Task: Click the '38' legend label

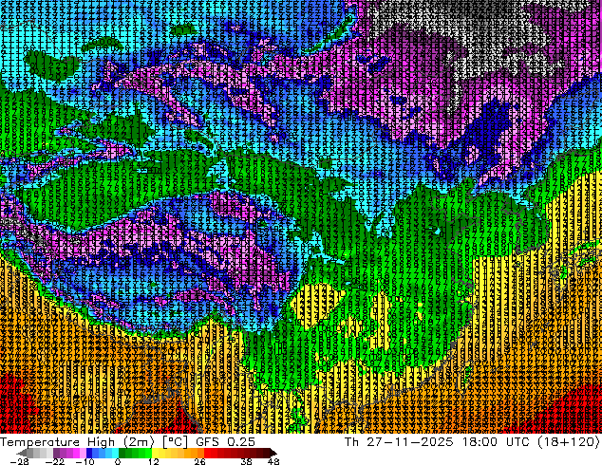Action: [247, 461]
